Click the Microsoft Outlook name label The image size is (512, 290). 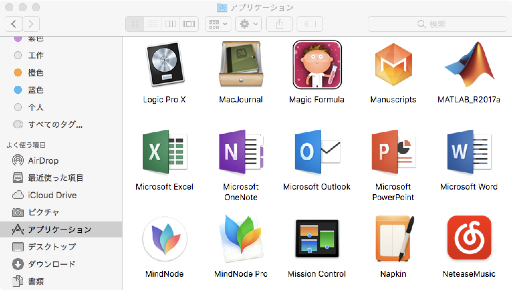coord(317,187)
